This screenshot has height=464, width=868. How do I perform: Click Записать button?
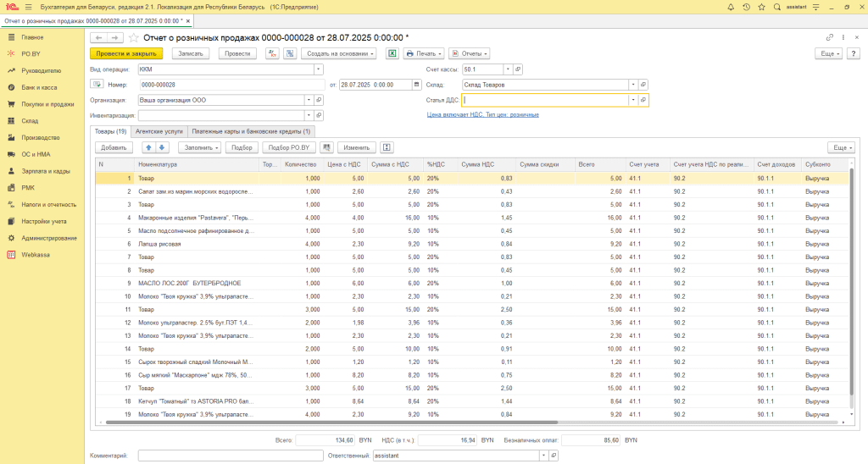point(191,53)
